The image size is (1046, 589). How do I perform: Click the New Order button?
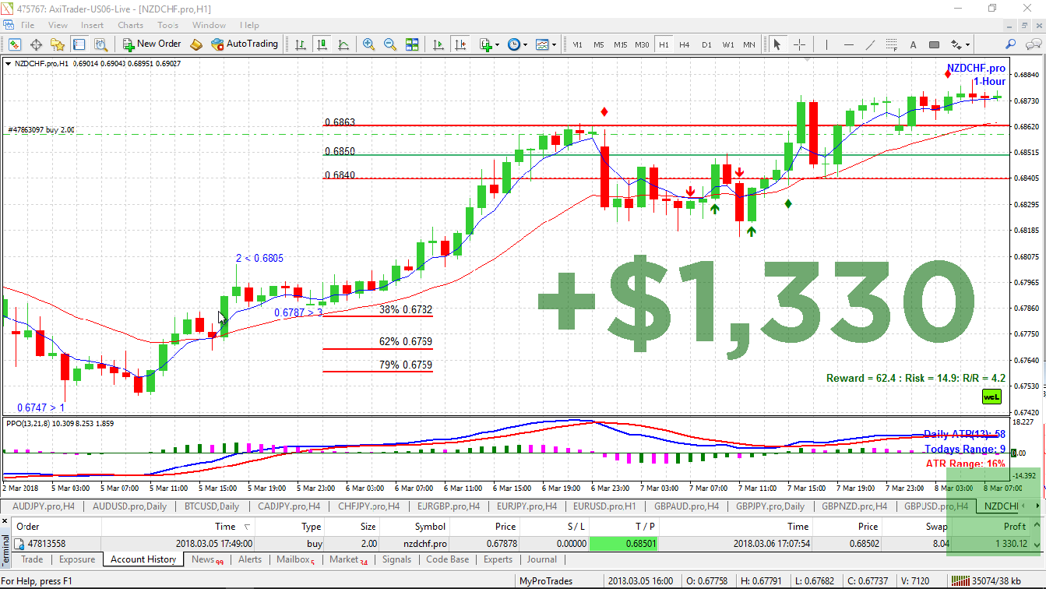(152, 44)
